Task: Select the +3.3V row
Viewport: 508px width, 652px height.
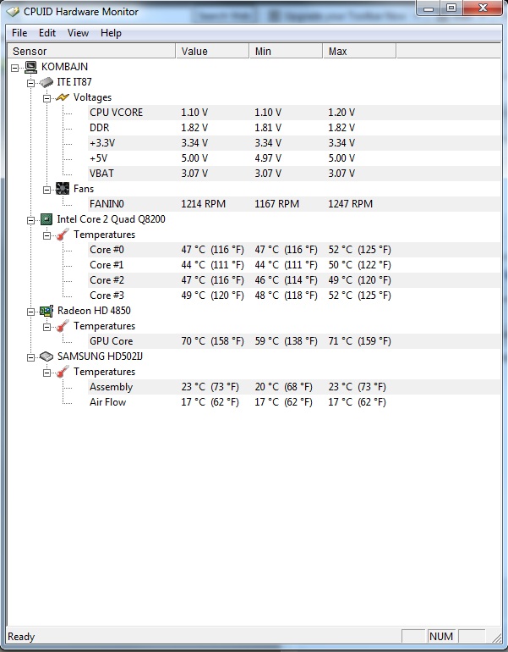Action: click(294, 143)
